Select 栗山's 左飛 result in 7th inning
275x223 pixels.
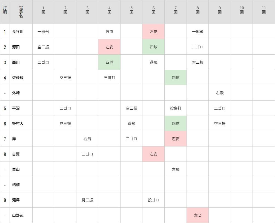coord(176,169)
